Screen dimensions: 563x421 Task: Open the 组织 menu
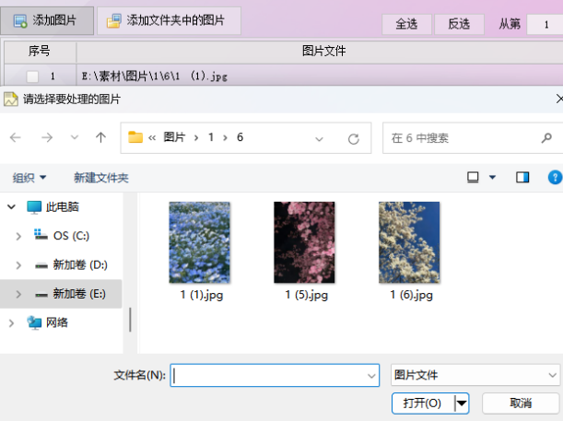(x=29, y=178)
